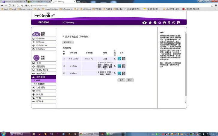Viewport: 218px width, 136px height.
Task: Go to home via house icon
Action: pyautogui.click(x=150, y=22)
